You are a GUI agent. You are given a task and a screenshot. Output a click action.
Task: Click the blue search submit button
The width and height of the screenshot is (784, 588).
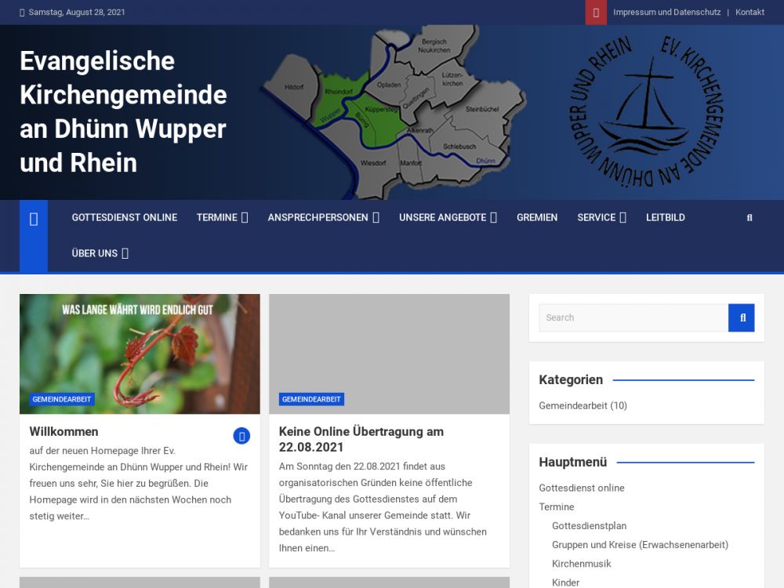(x=742, y=318)
